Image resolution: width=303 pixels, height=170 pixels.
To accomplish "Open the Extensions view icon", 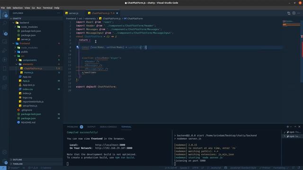I will coord(5,87).
